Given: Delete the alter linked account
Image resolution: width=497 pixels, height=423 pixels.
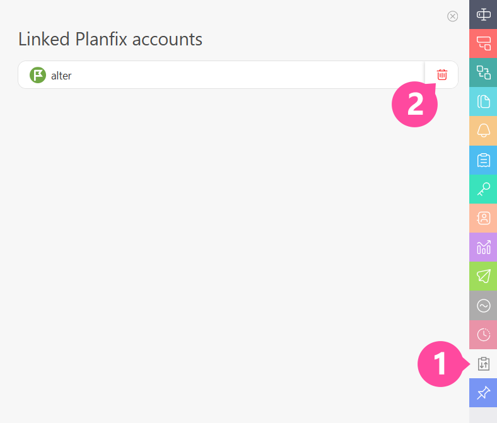Looking at the screenshot, I should point(442,75).
